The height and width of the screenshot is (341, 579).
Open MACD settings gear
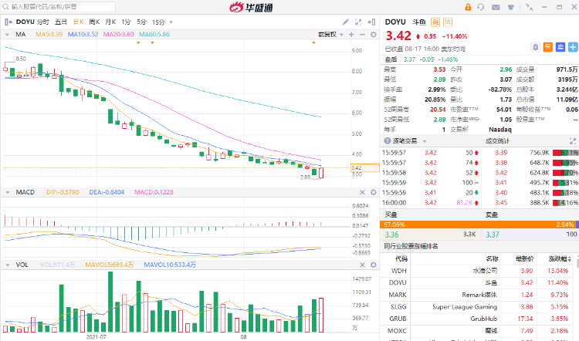pyautogui.click(x=374, y=192)
